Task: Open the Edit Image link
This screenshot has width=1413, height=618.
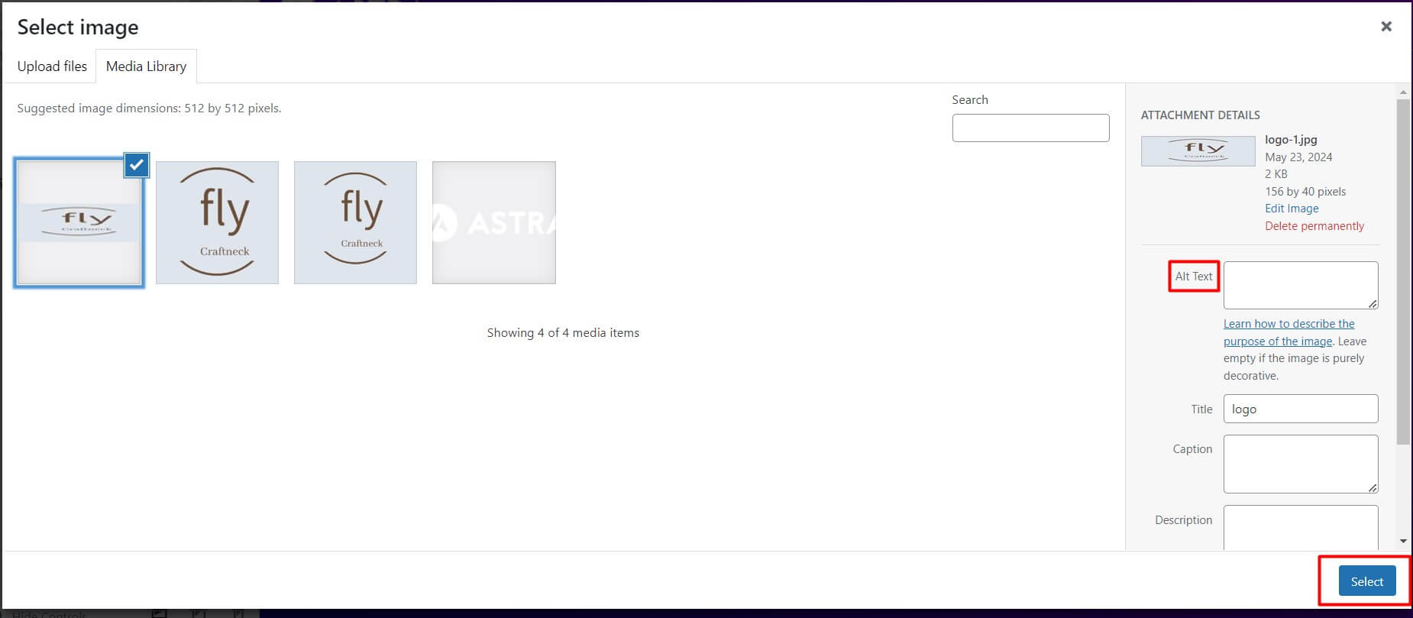Action: pyautogui.click(x=1292, y=209)
